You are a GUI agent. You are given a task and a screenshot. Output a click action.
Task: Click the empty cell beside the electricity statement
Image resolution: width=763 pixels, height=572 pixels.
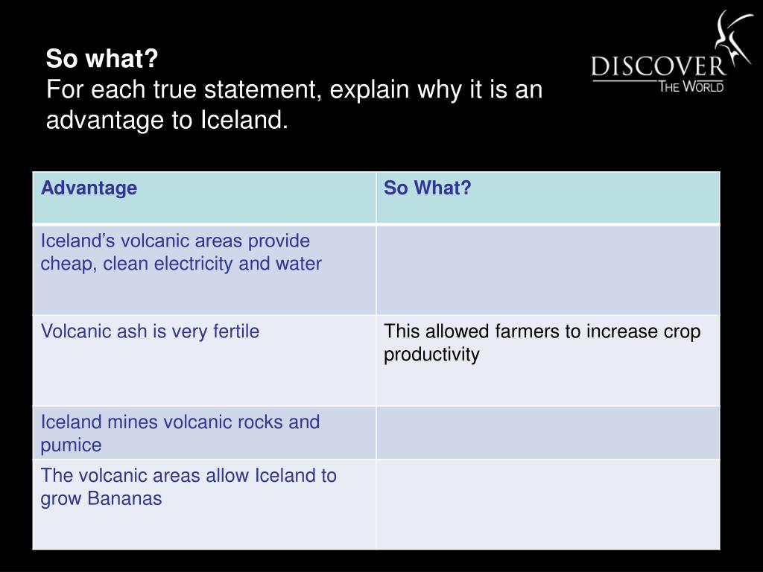click(548, 270)
